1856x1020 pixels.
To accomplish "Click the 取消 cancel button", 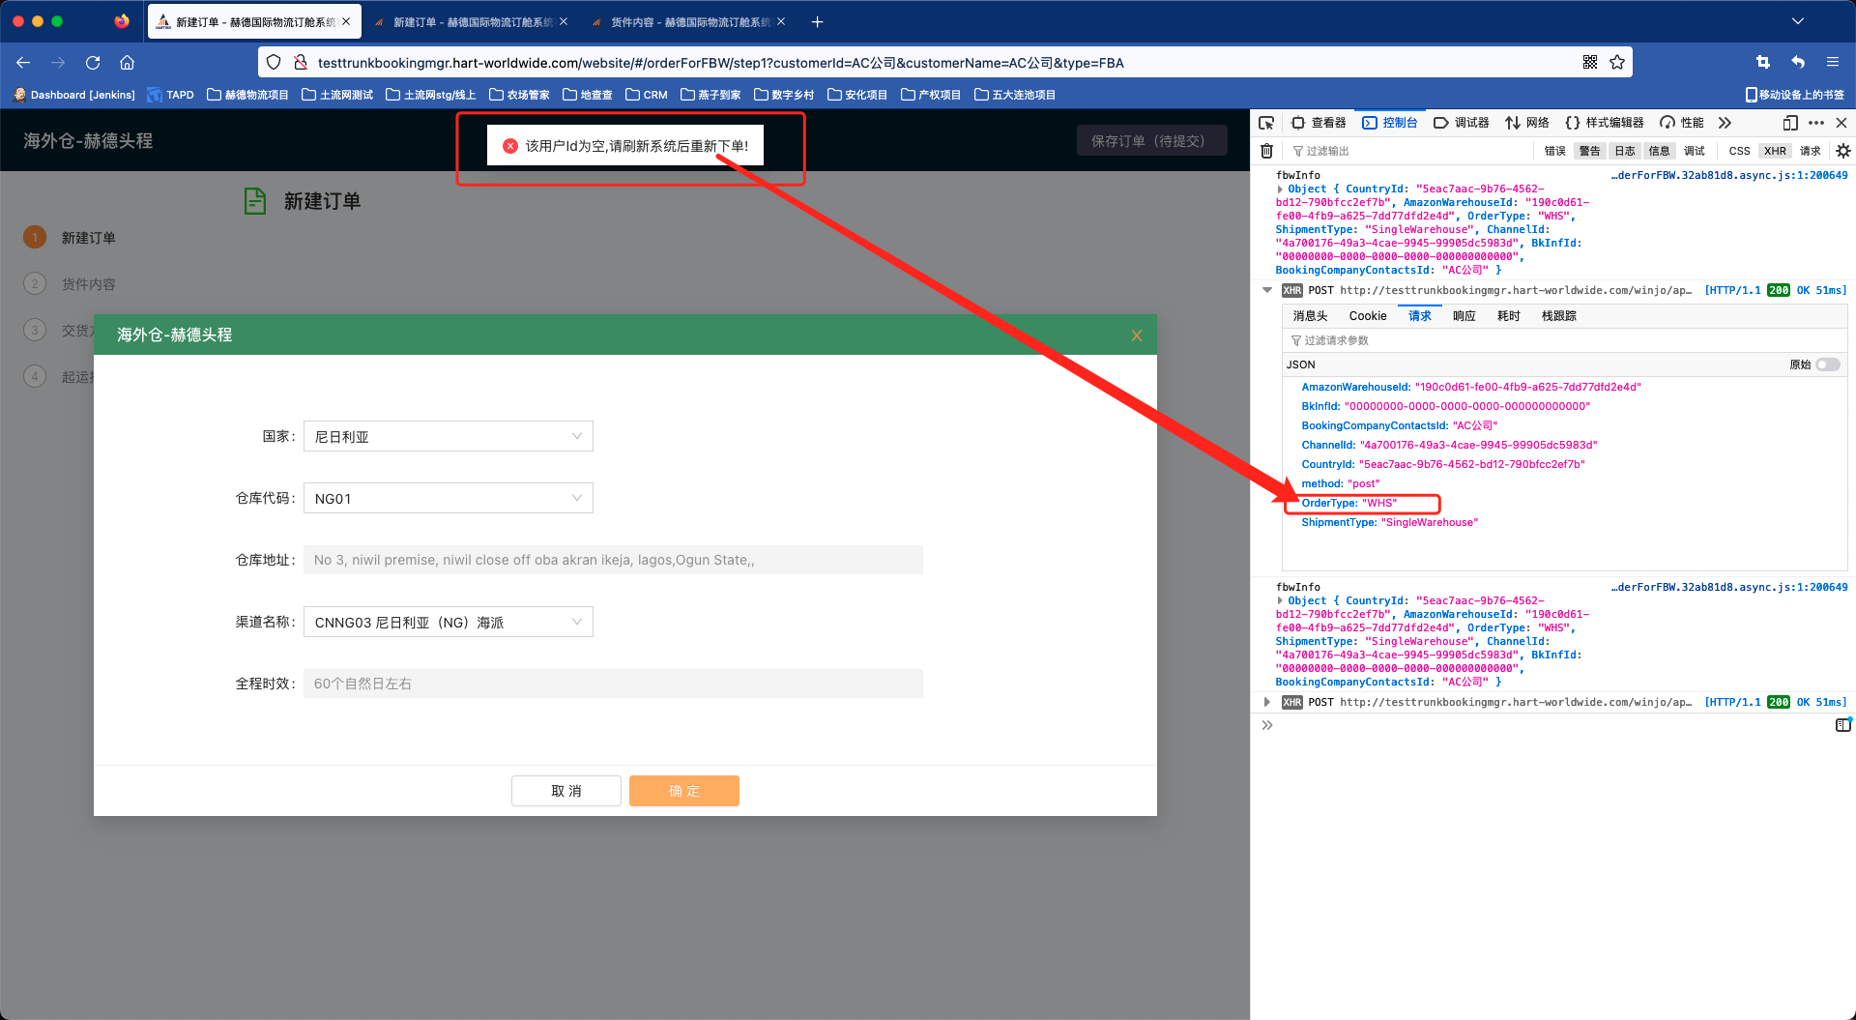I will (x=565, y=791).
